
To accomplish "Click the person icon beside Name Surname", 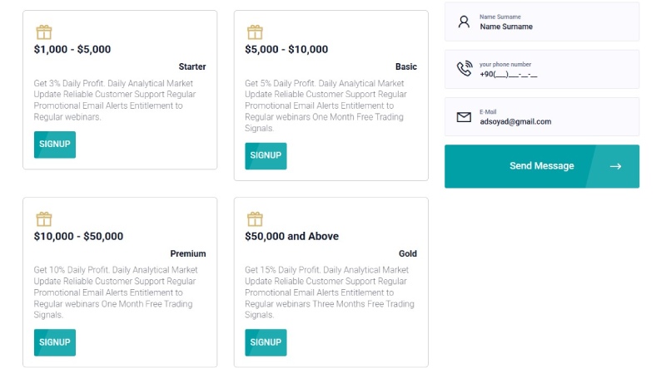I will 464,22.
